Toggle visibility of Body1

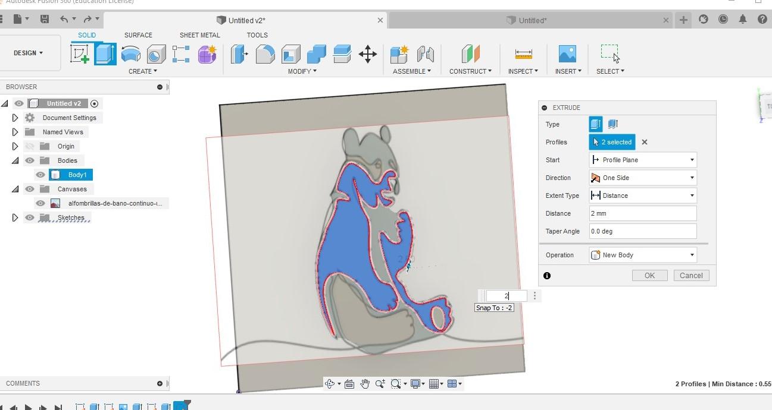click(40, 175)
